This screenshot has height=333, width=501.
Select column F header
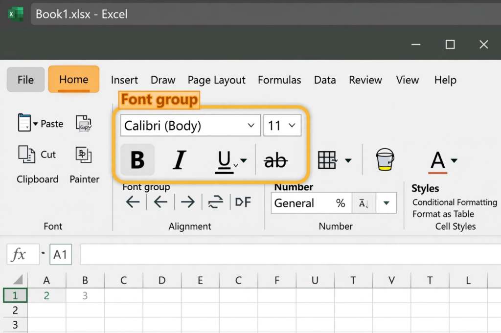[277, 280]
